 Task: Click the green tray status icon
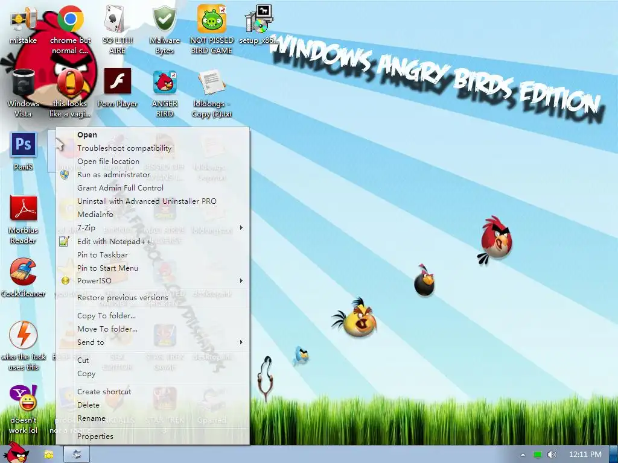coord(538,455)
